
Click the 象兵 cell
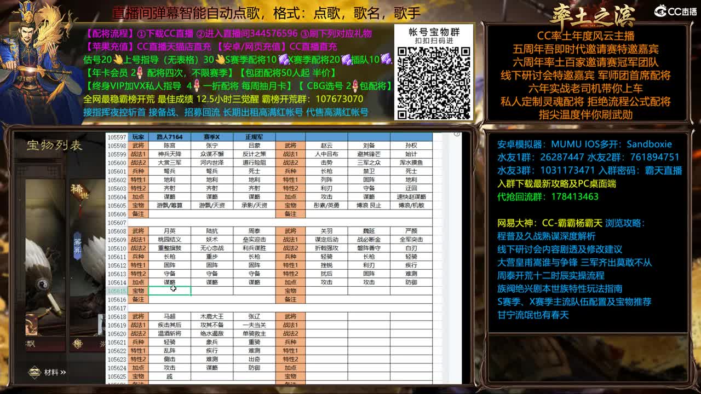click(212, 342)
